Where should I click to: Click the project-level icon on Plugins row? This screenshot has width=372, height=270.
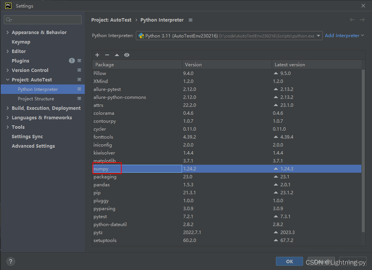click(79, 61)
